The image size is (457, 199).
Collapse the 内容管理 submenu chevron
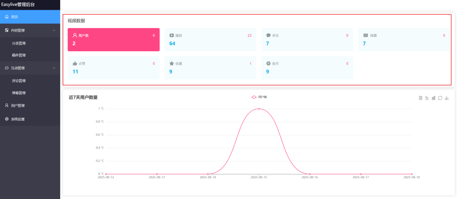tap(54, 30)
